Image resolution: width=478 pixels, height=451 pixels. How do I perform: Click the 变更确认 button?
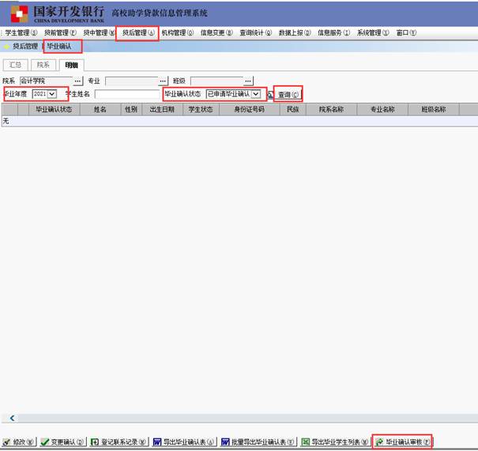(62, 442)
